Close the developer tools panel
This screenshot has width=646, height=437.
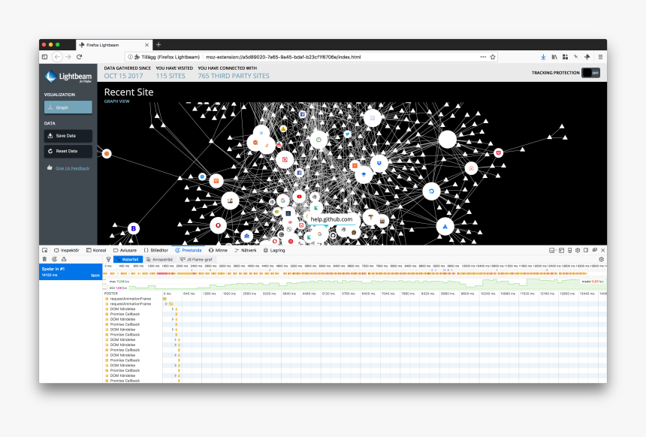602,250
